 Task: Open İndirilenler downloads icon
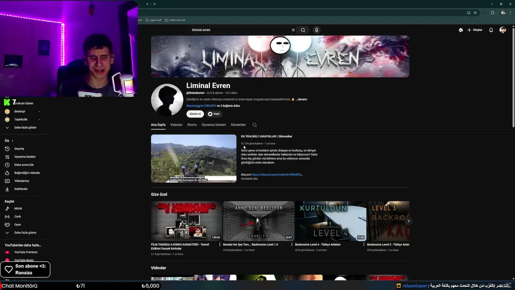tap(7, 189)
